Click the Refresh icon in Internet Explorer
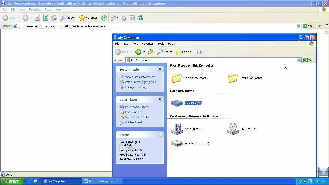The image size is (329, 185). coord(46,18)
